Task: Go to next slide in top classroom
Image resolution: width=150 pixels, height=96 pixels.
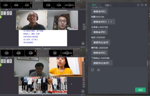Action: [45, 47]
